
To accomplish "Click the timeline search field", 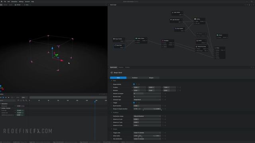I will point(8,100).
